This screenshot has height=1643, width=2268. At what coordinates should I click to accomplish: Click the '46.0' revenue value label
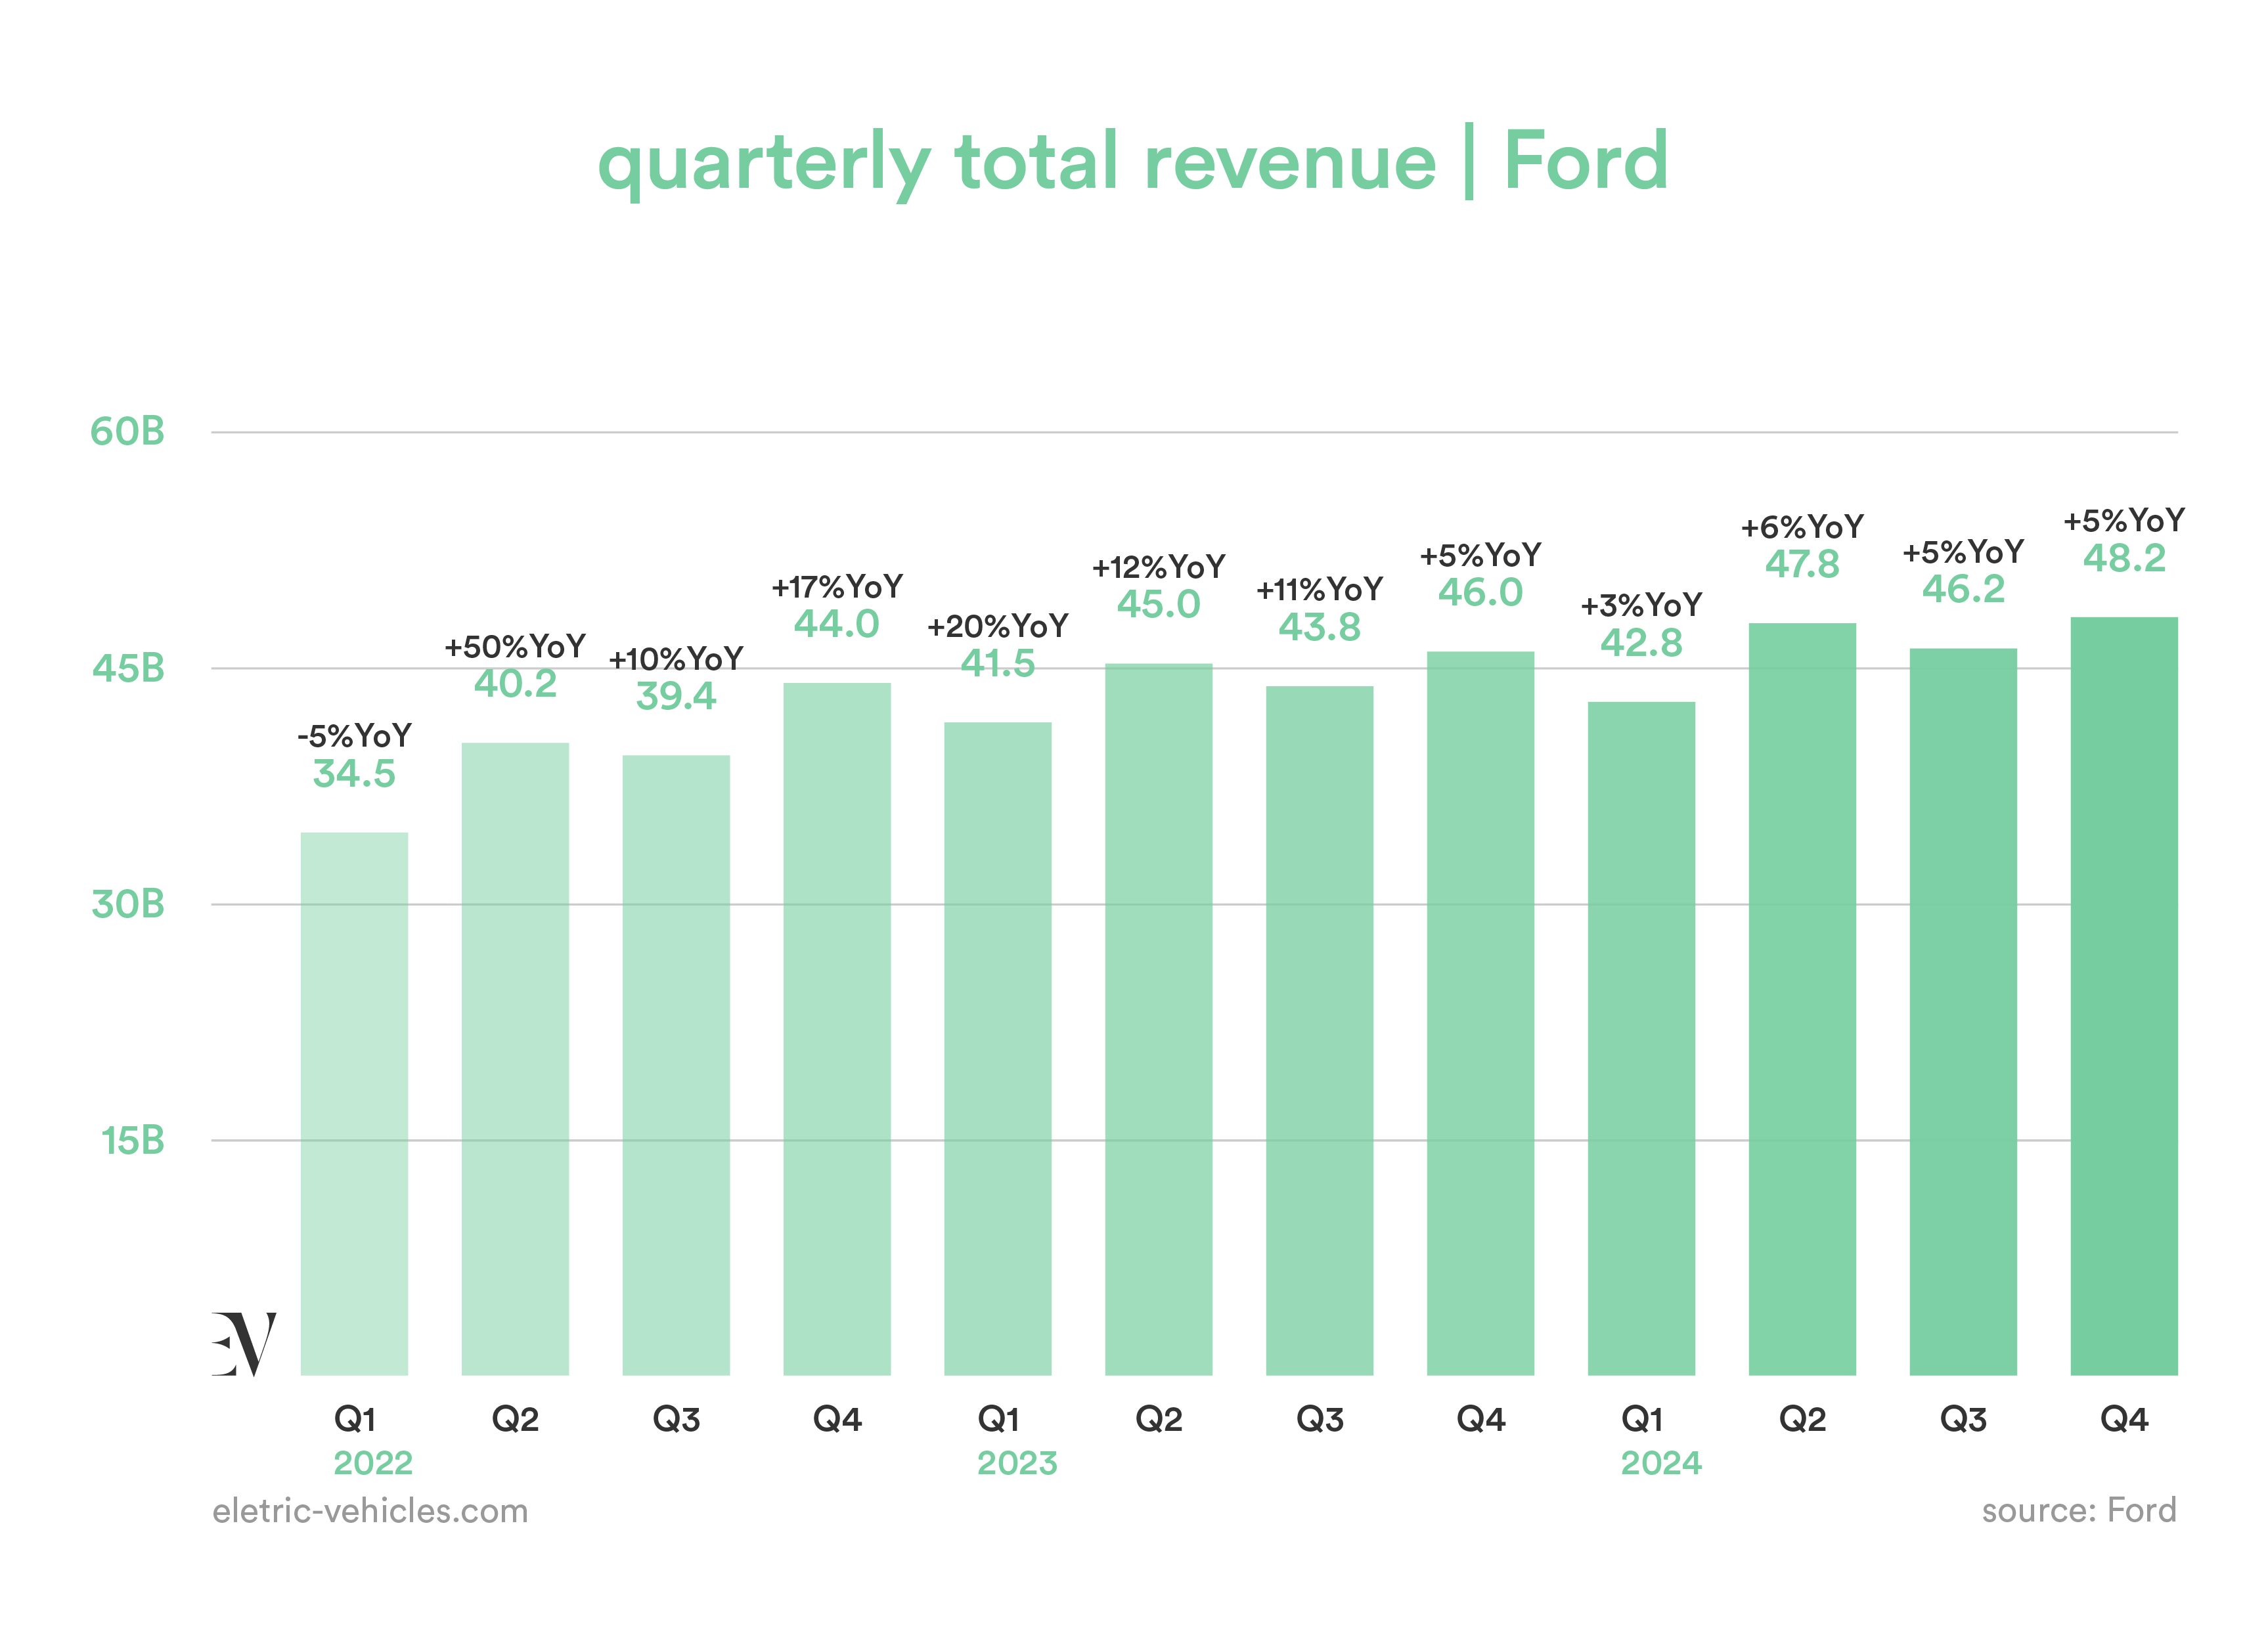[1481, 593]
